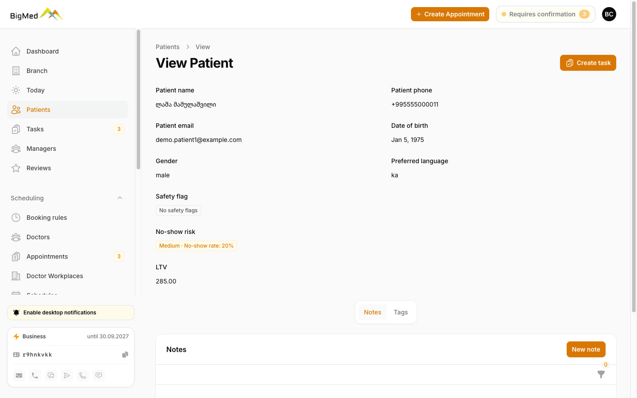This screenshot has width=637, height=398.
Task: Click the Create Appointment button
Action: (450, 14)
